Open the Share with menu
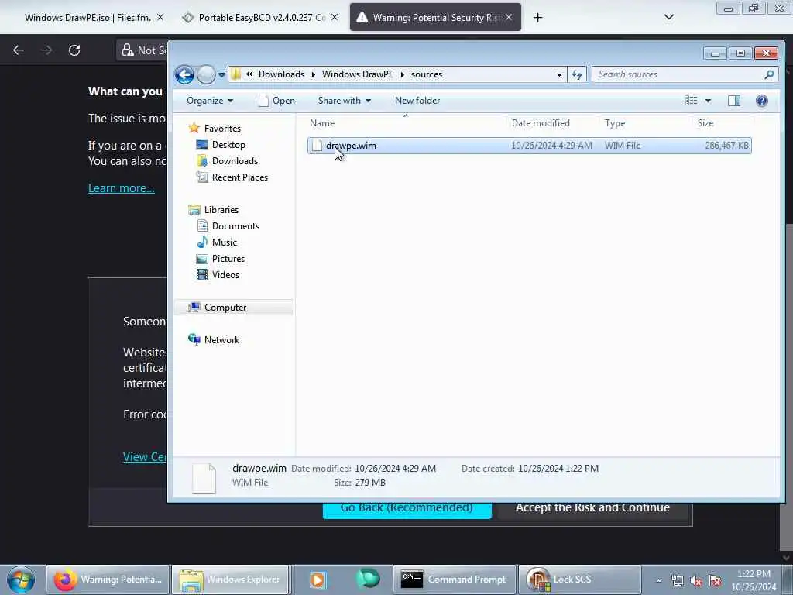This screenshot has width=793, height=595. 345,101
